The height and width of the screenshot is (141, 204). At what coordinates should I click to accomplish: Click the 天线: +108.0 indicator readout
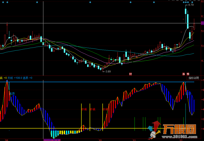(x=15, y=78)
